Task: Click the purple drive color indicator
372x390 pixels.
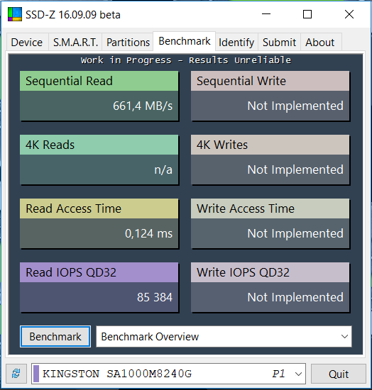Action: (36, 373)
